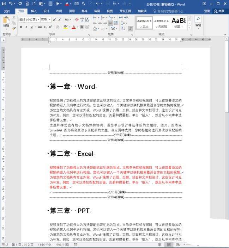Viewport: 229px width, 248px height.
Task: Switch to the 插入 (Insert) tab
Action: click(34, 11)
